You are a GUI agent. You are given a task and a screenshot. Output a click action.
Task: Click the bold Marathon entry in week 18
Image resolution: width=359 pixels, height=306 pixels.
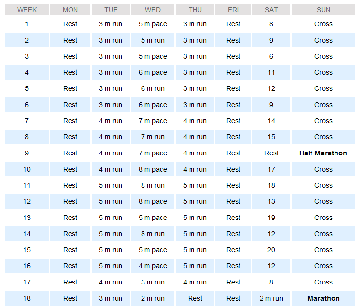[x=323, y=298]
